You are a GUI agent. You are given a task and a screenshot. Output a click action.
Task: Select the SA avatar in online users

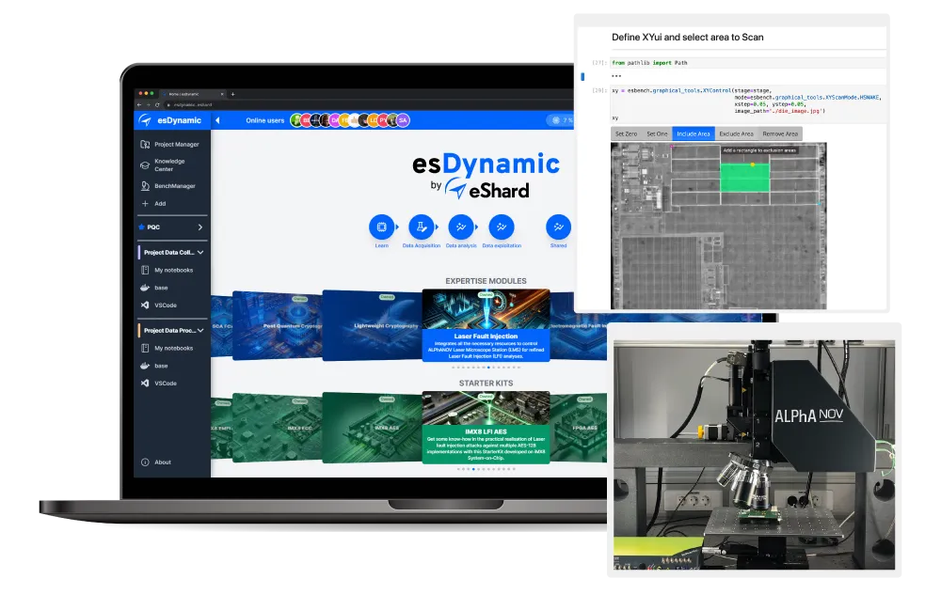[x=403, y=120]
